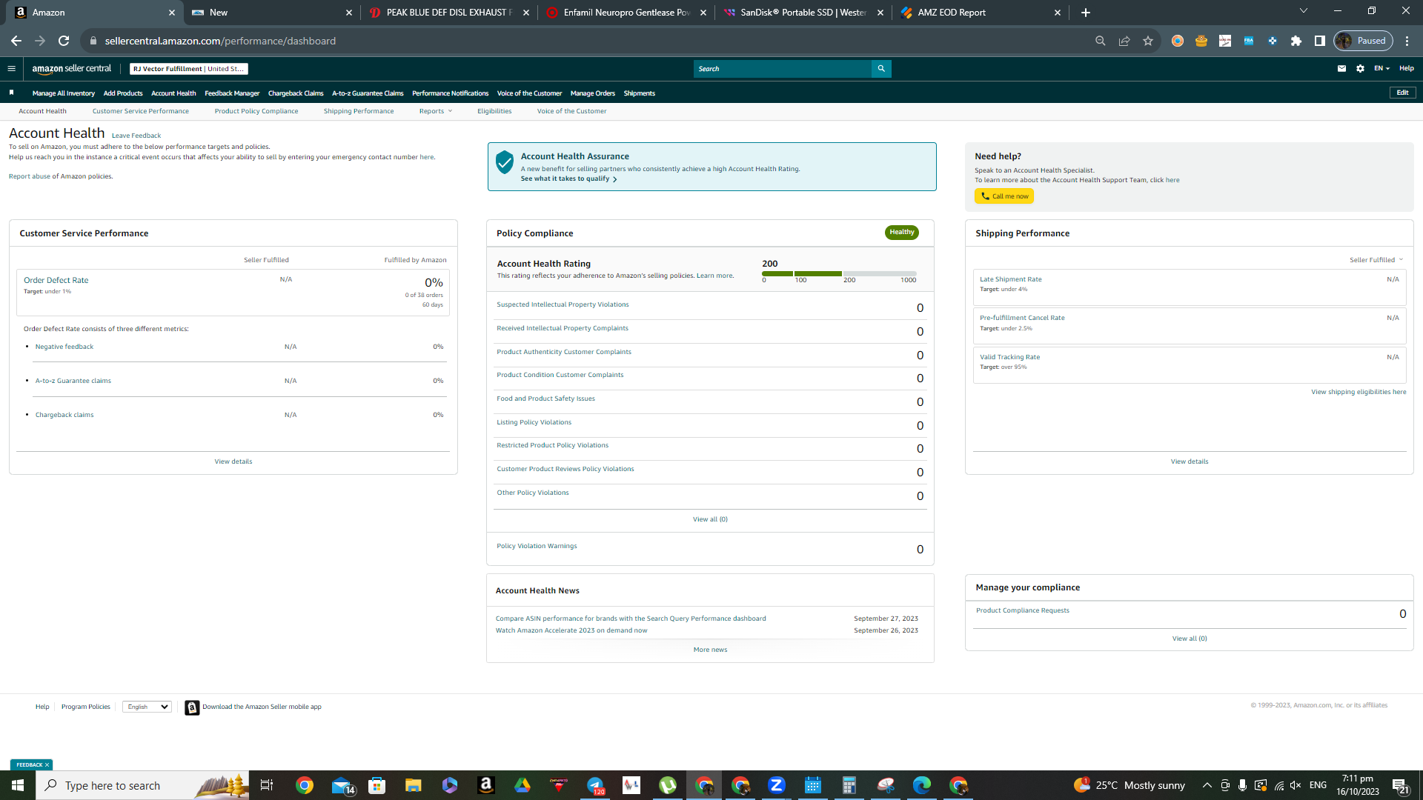The width and height of the screenshot is (1423, 800).
Task: Expand the Seller Fulfilled shipping dropdown
Action: click(x=1376, y=260)
